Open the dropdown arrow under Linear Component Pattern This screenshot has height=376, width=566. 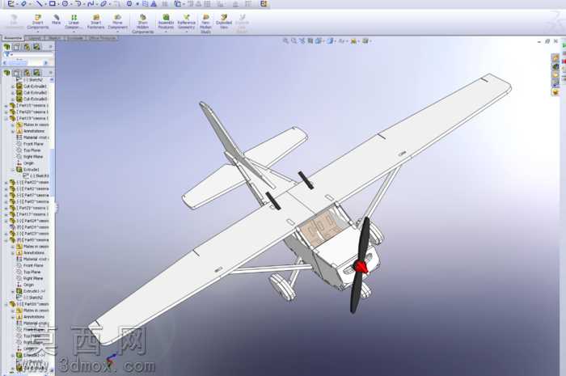tap(74, 32)
